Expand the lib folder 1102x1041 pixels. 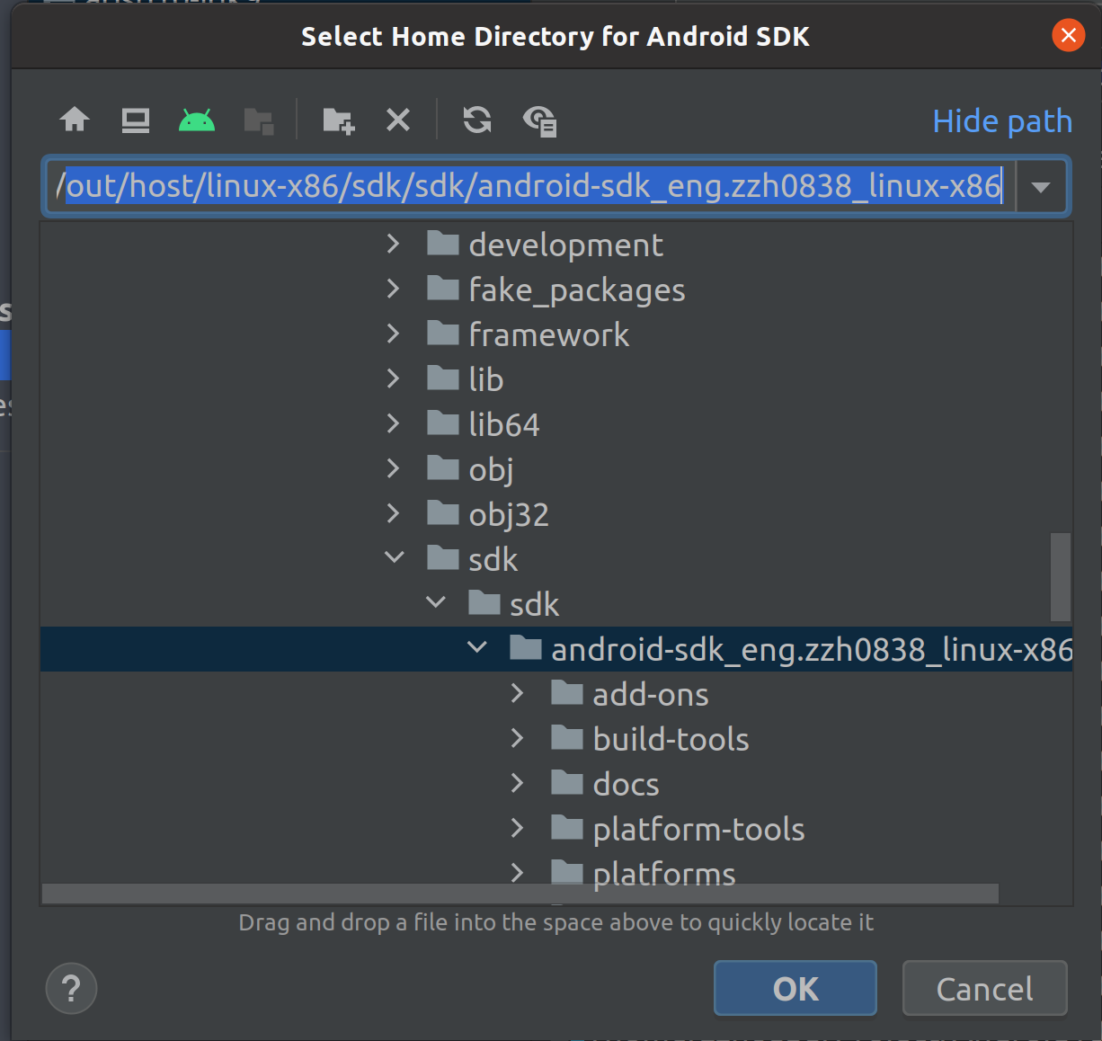[x=393, y=378]
